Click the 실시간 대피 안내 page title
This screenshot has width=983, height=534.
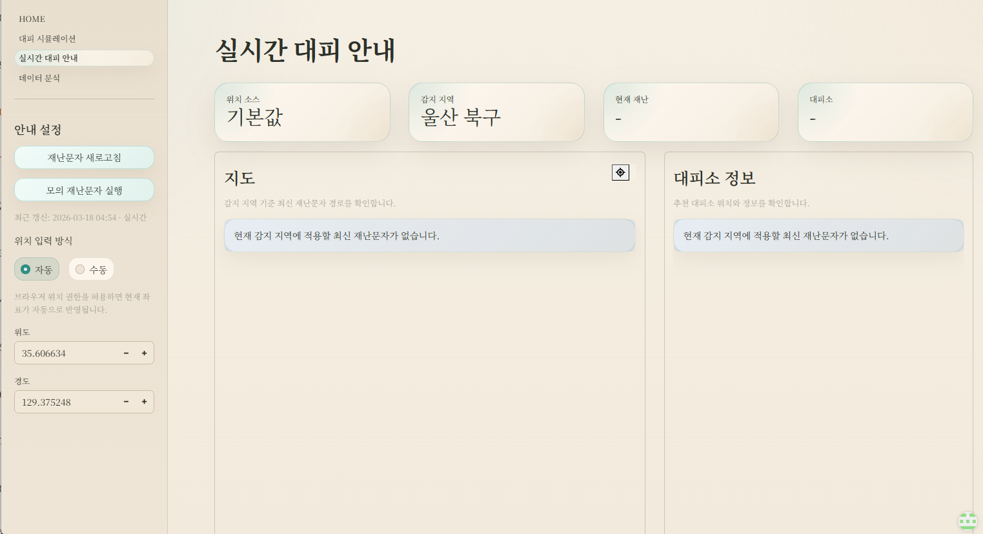tap(305, 50)
